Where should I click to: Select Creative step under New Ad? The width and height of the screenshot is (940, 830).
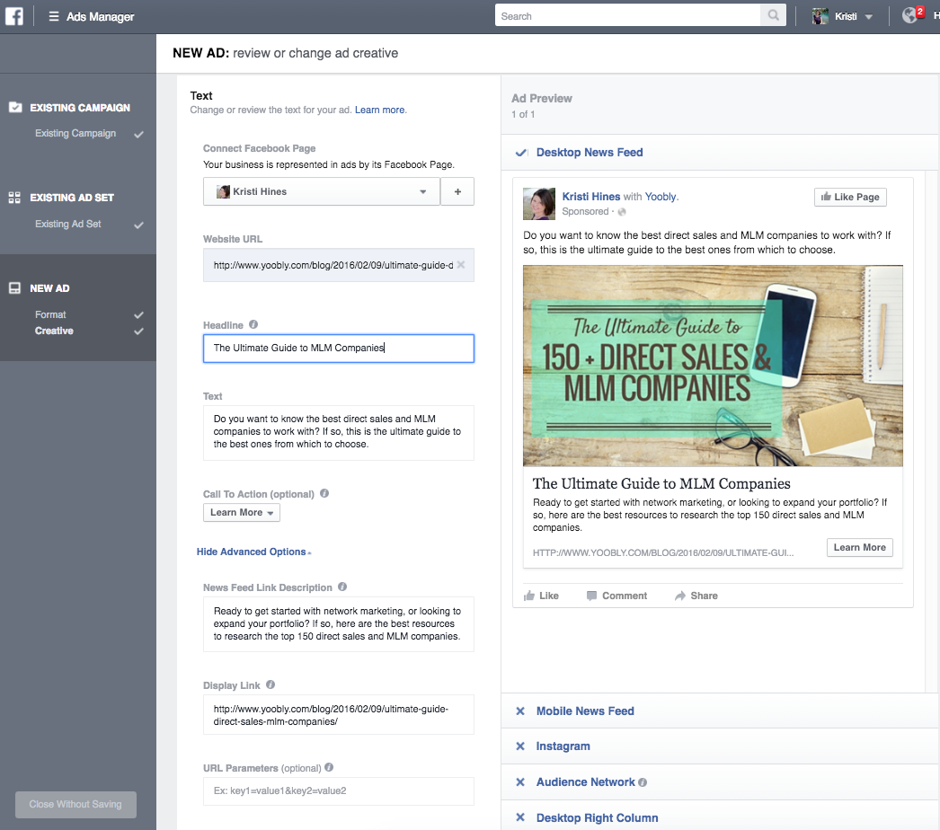tap(54, 331)
